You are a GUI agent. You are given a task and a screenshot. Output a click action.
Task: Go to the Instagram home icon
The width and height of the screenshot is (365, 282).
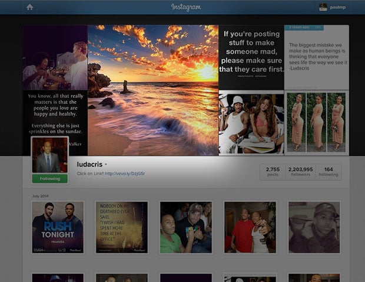point(29,7)
